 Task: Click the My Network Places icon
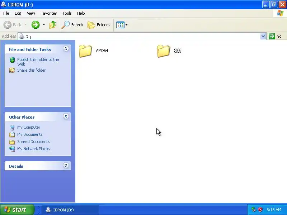12,149
